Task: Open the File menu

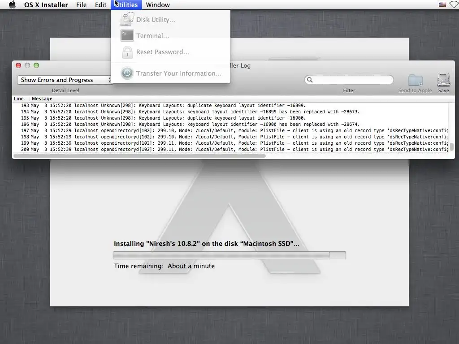Action: point(82,4)
